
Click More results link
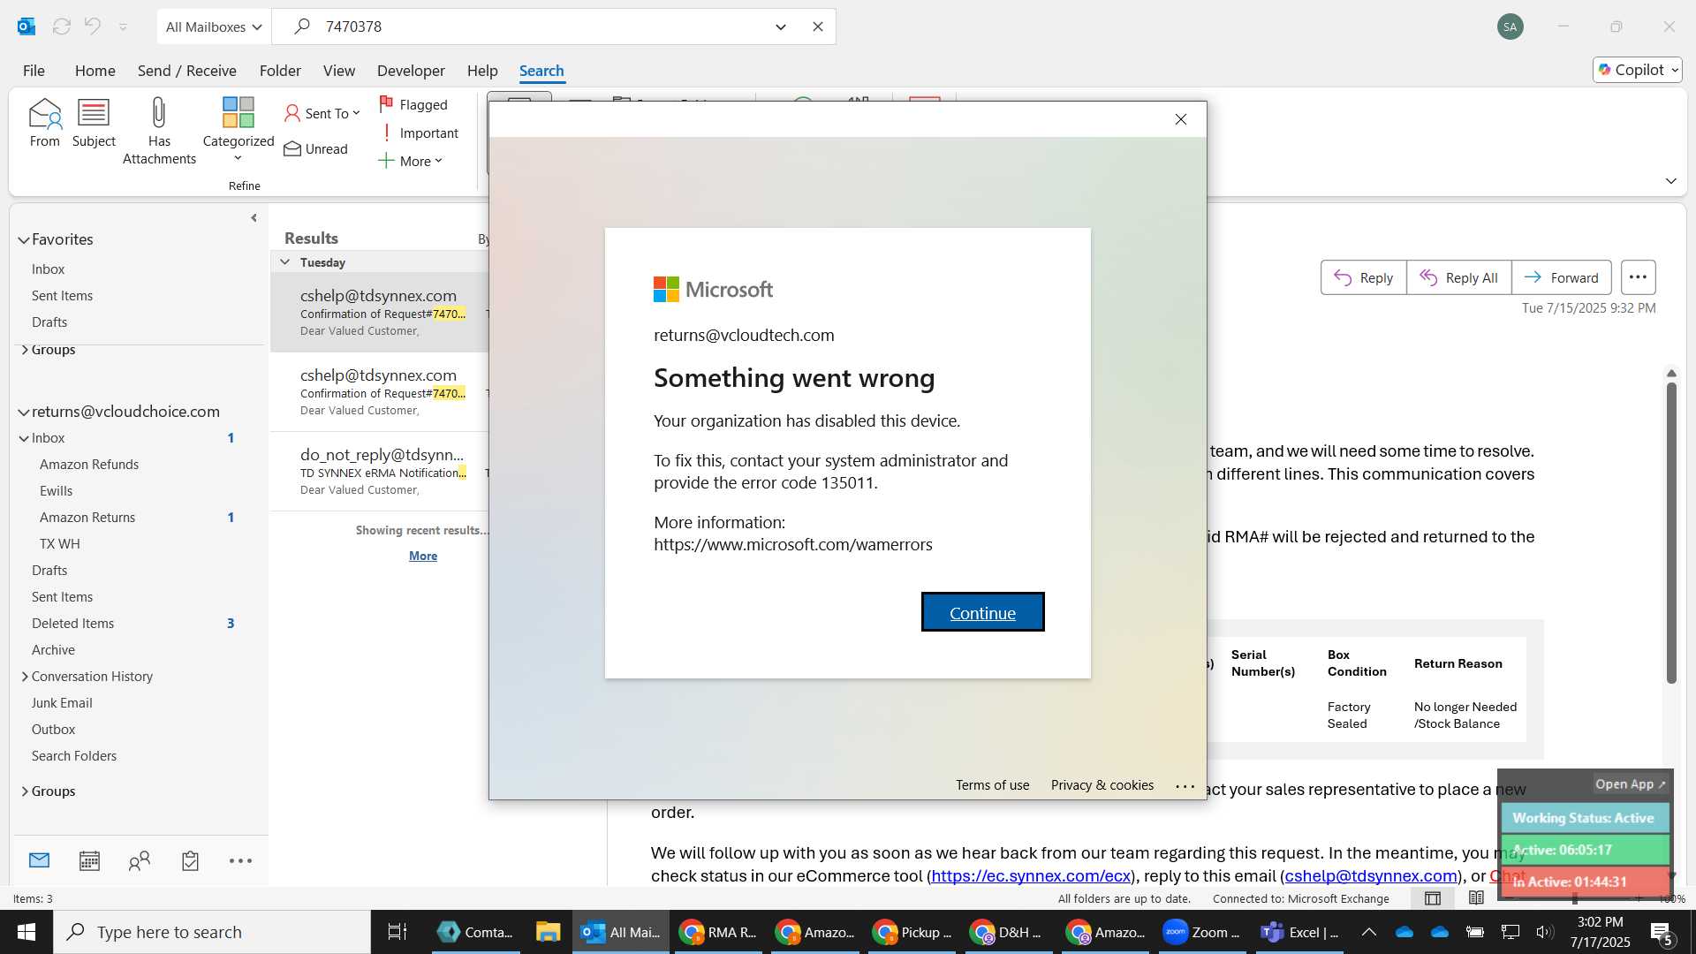click(x=423, y=556)
